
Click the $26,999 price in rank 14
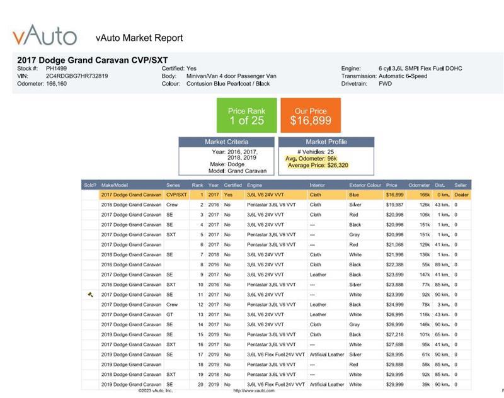(x=394, y=324)
